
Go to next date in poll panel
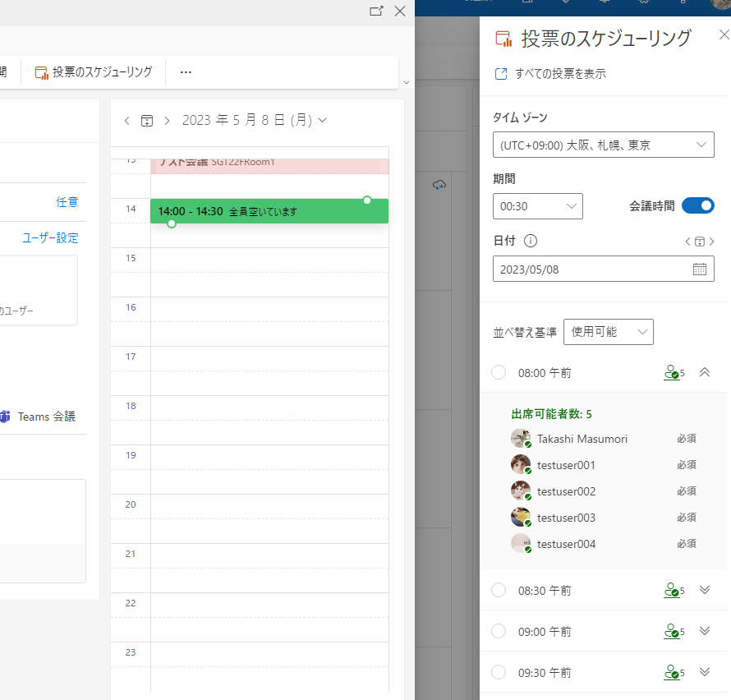click(711, 242)
